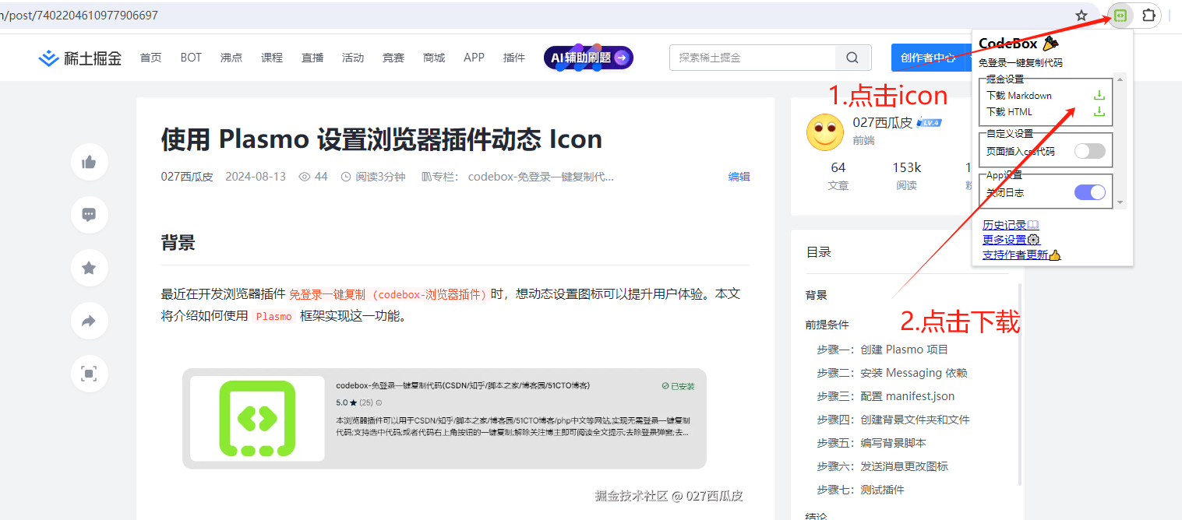The image size is (1182, 520).
Task: Click 免登录一键复制 (codebox-浏览器插件) link
Action: tap(388, 294)
